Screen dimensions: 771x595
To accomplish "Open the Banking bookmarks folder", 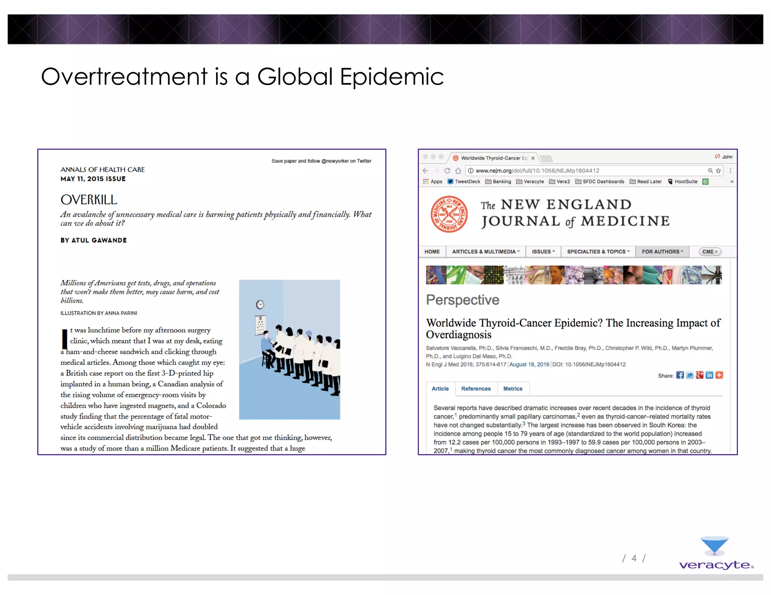I will (x=498, y=182).
